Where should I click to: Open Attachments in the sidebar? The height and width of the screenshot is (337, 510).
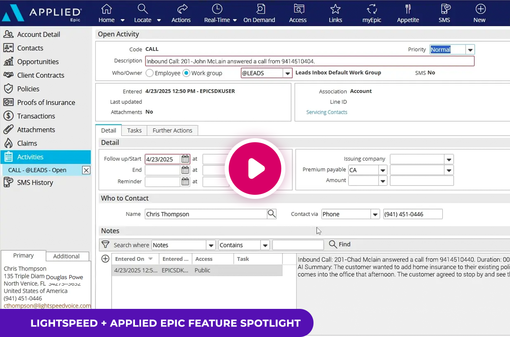[x=36, y=130]
